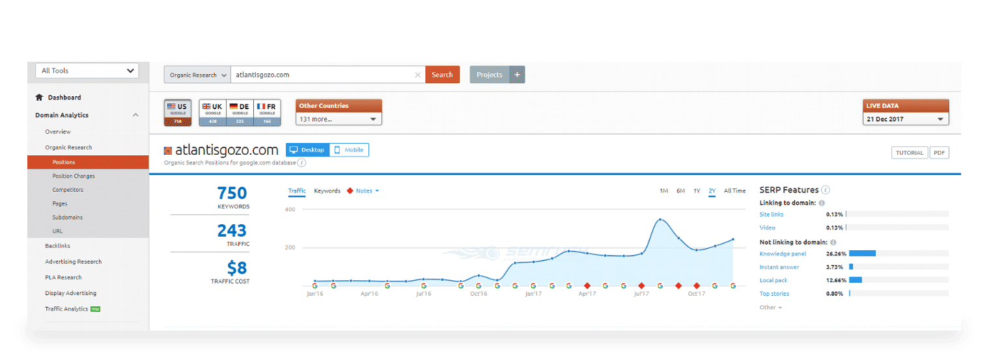Open the Live Data date dropdown
989x364 pixels.
pos(906,119)
